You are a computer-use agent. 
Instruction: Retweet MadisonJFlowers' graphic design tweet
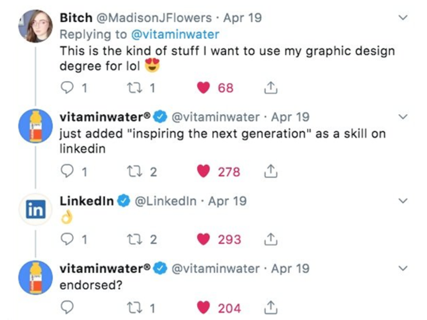(134, 88)
